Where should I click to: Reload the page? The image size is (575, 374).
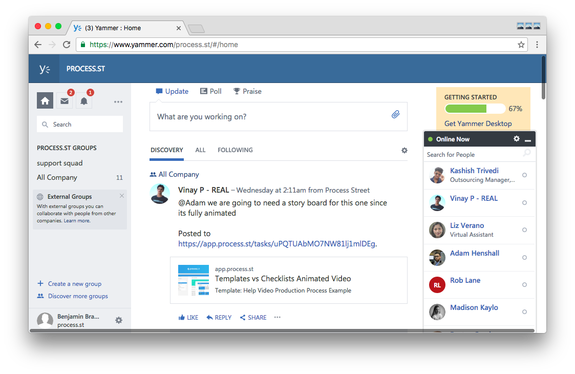point(67,45)
